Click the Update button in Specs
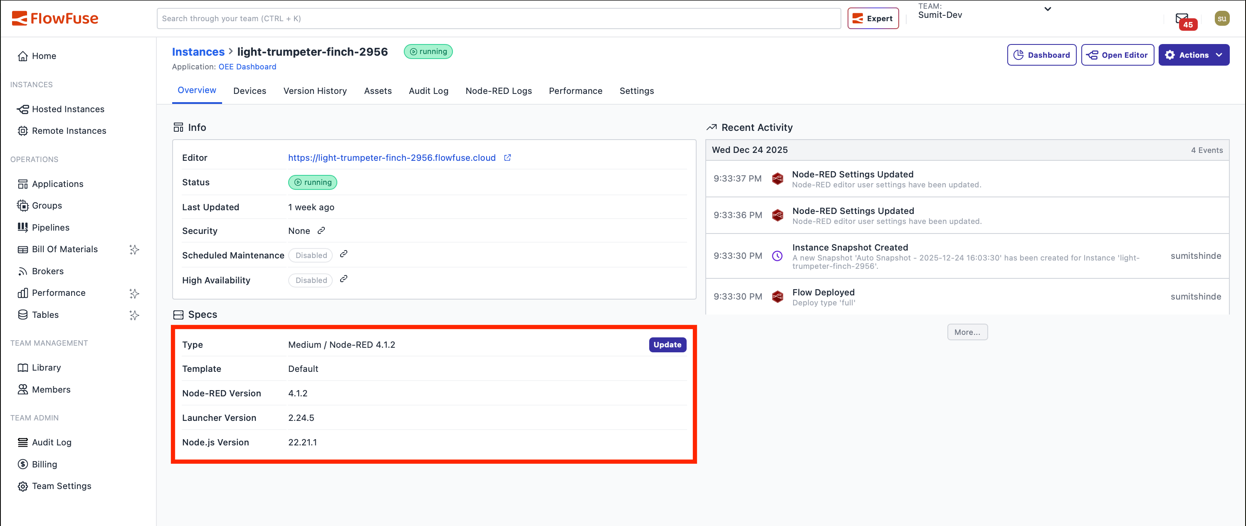 [667, 344]
